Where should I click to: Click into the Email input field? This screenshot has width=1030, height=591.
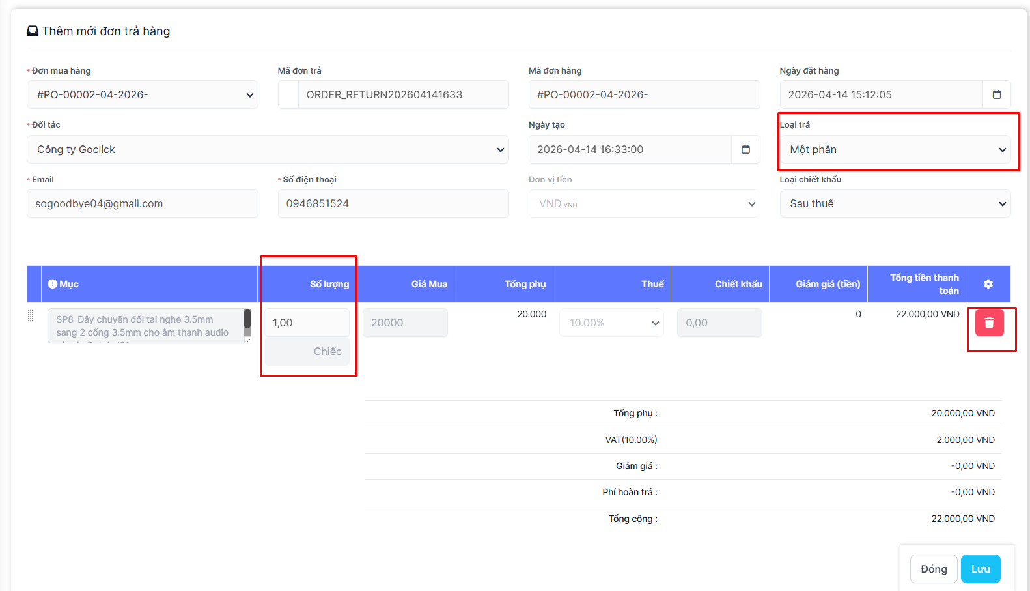pyautogui.click(x=142, y=203)
